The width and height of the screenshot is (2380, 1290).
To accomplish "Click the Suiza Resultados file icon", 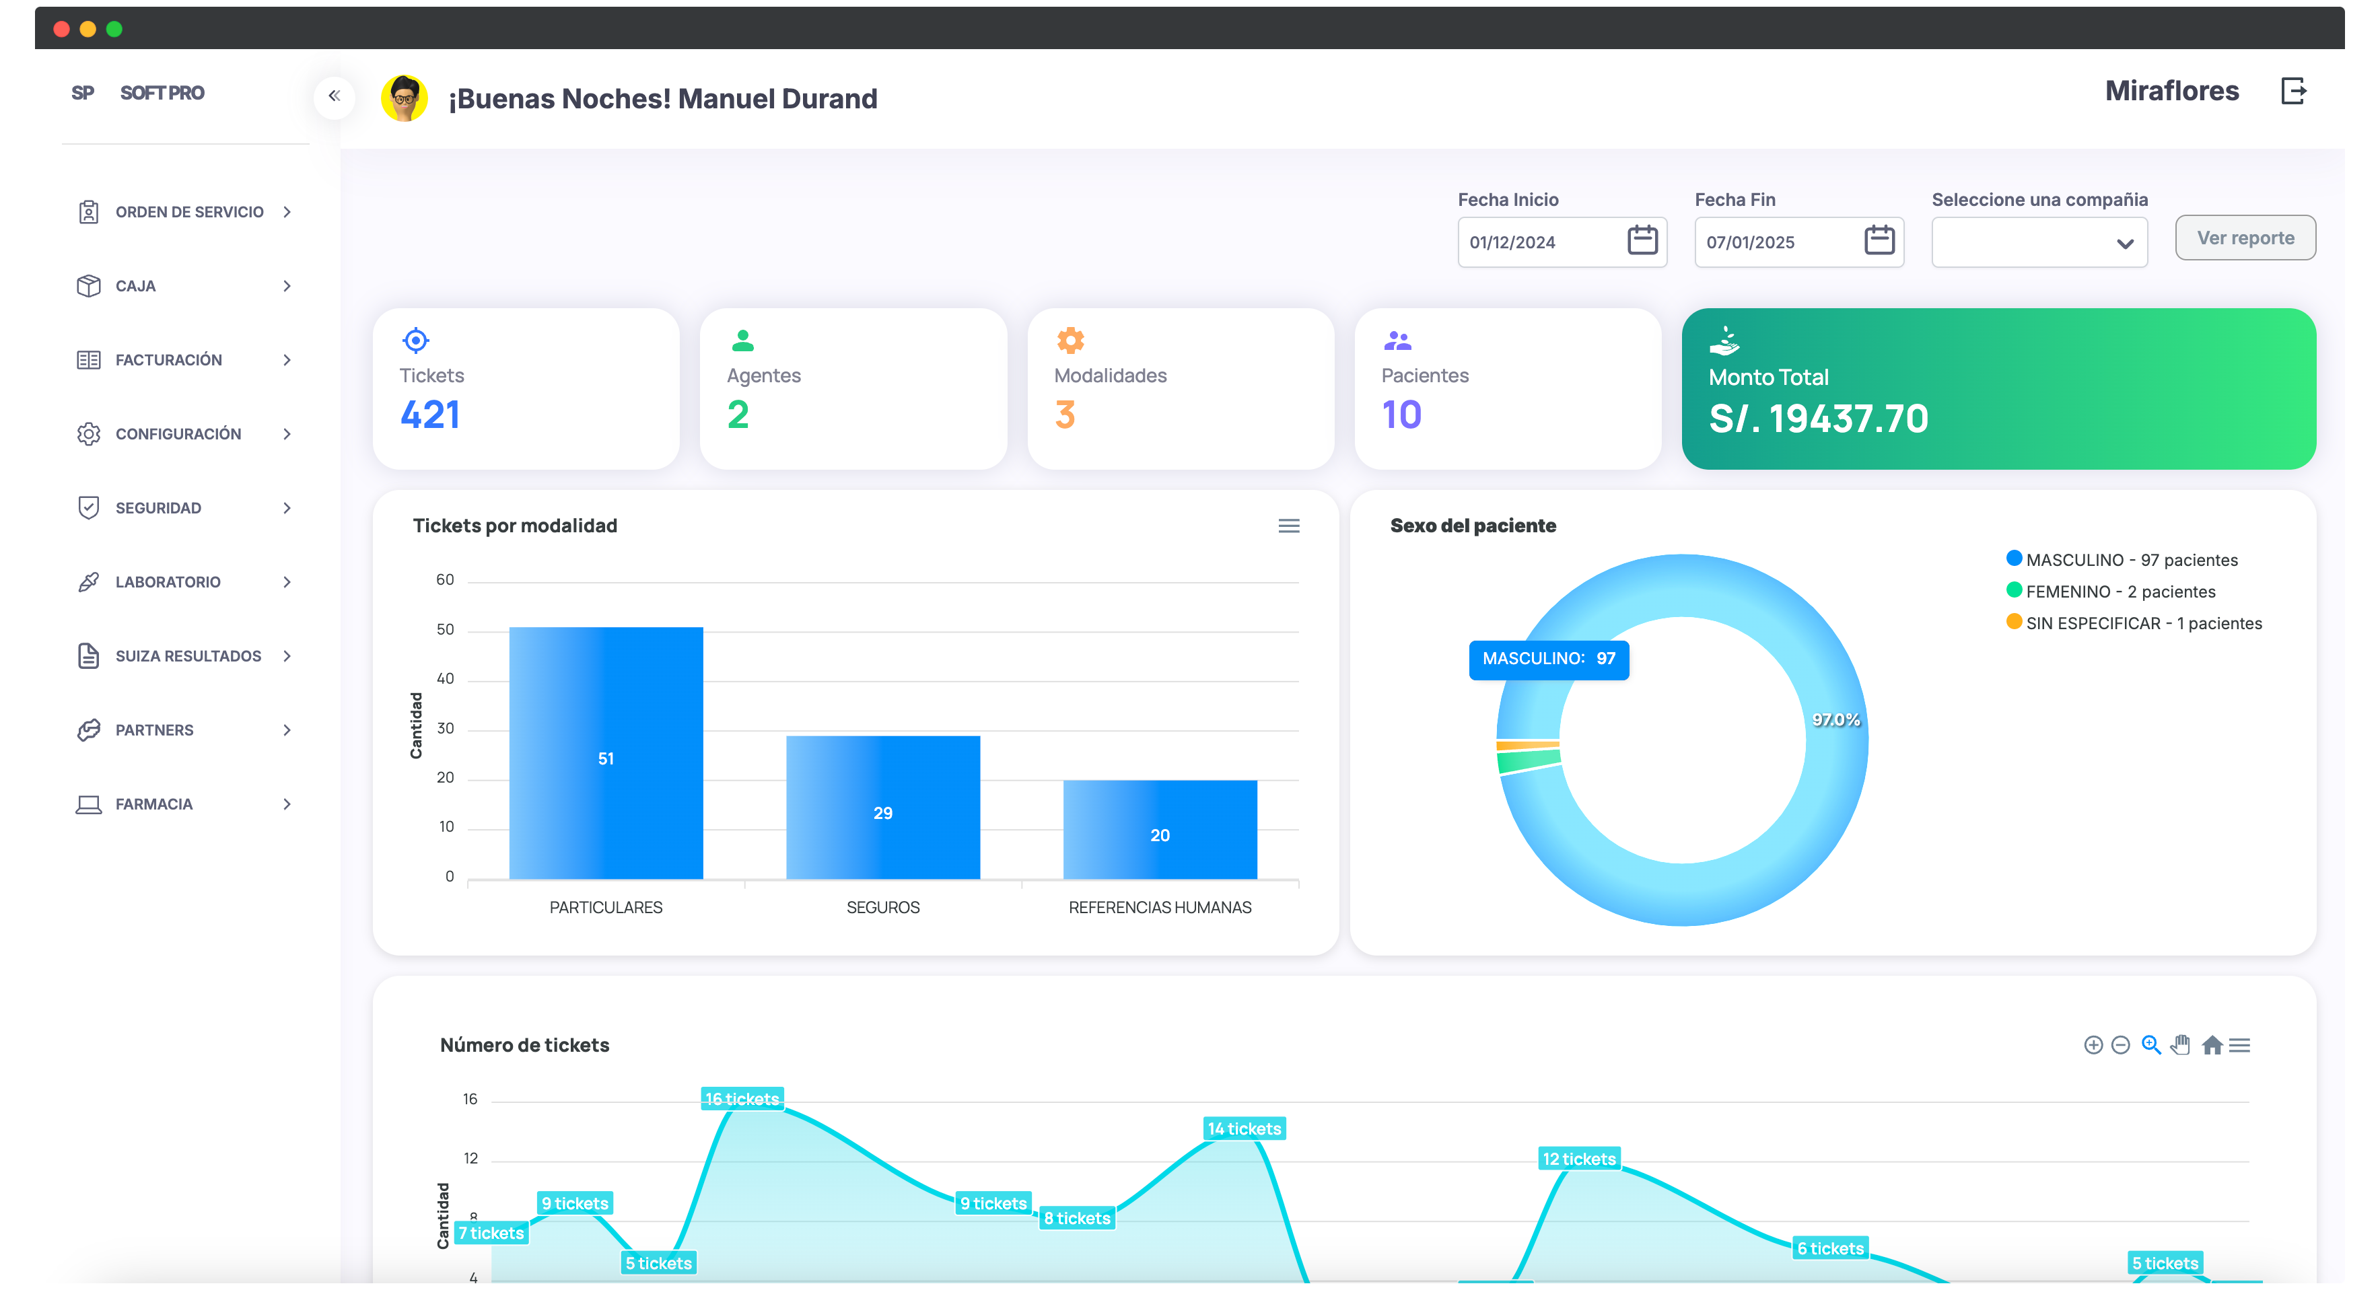I will point(89,655).
